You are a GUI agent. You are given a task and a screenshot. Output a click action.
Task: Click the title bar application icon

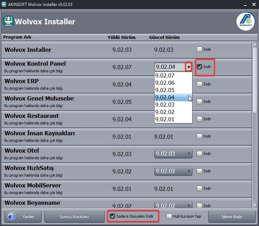[x=3, y=4]
